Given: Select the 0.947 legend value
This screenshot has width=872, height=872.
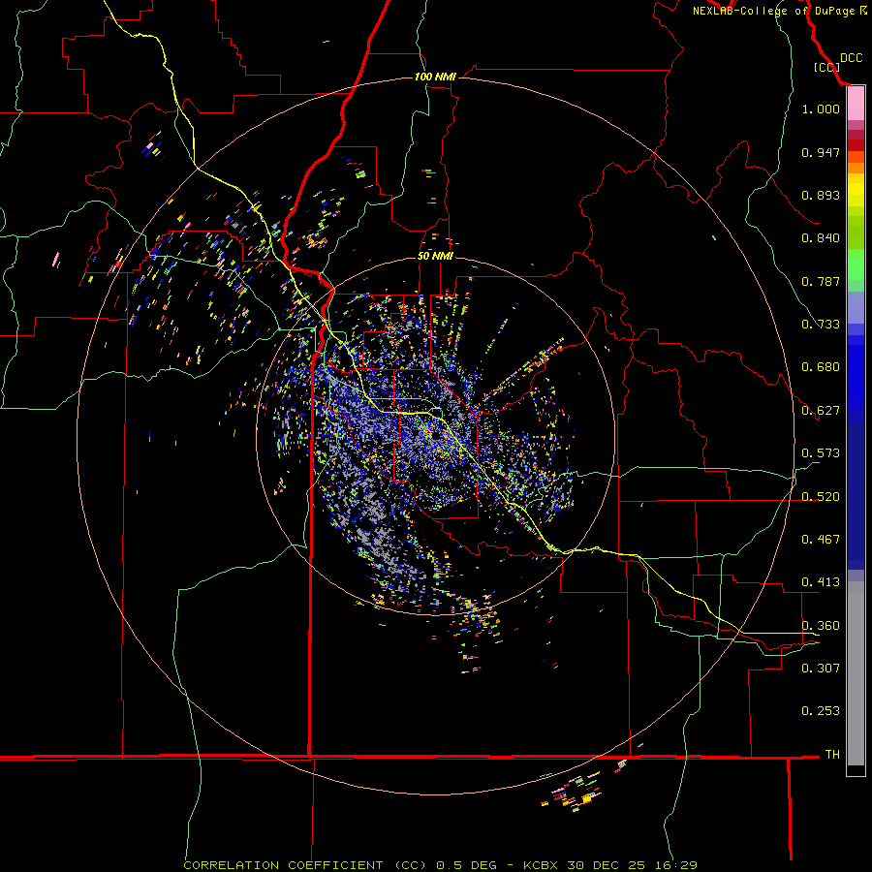Looking at the screenshot, I should (821, 152).
